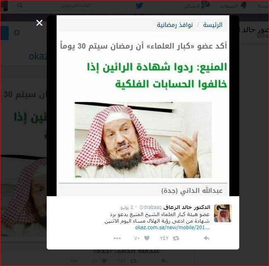
Task: Open the okaz.com.sa link in tweet
Action: [x=172, y=228]
